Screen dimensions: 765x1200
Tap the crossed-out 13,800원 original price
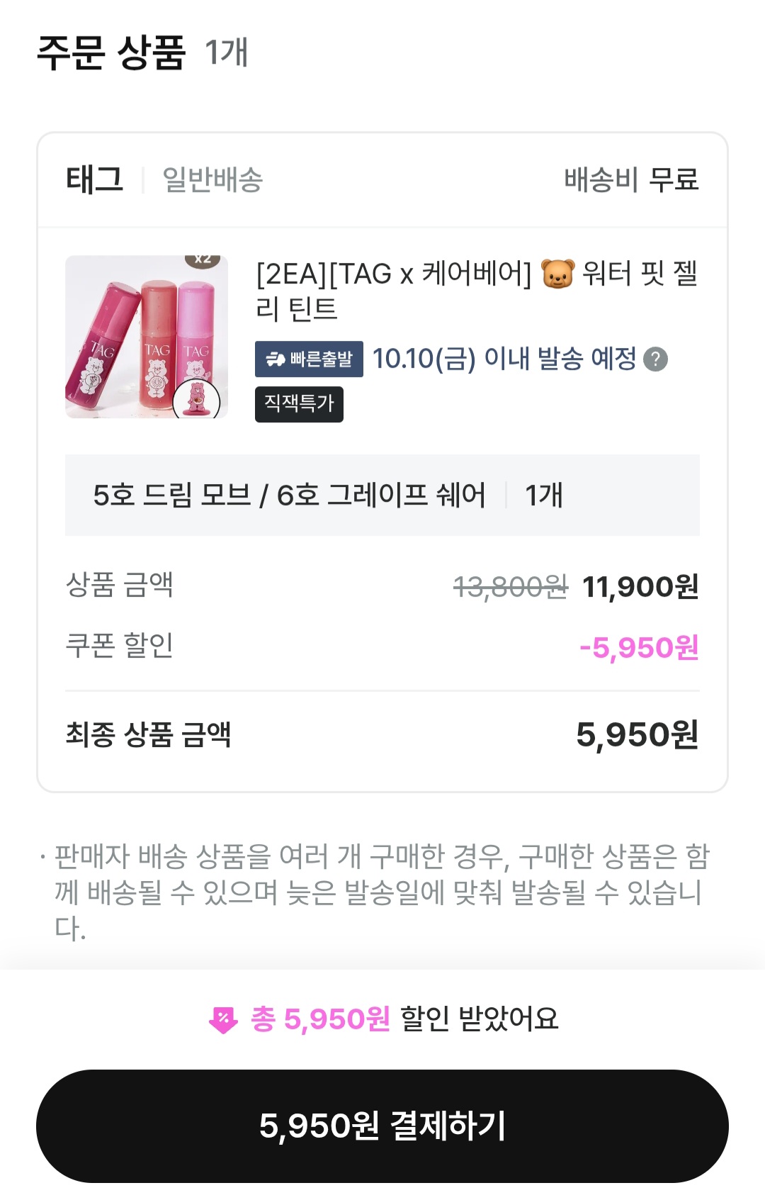click(510, 587)
